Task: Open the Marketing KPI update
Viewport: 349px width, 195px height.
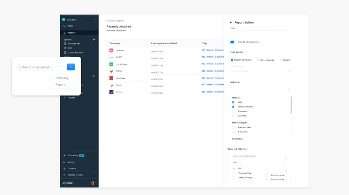Action: click(74, 44)
